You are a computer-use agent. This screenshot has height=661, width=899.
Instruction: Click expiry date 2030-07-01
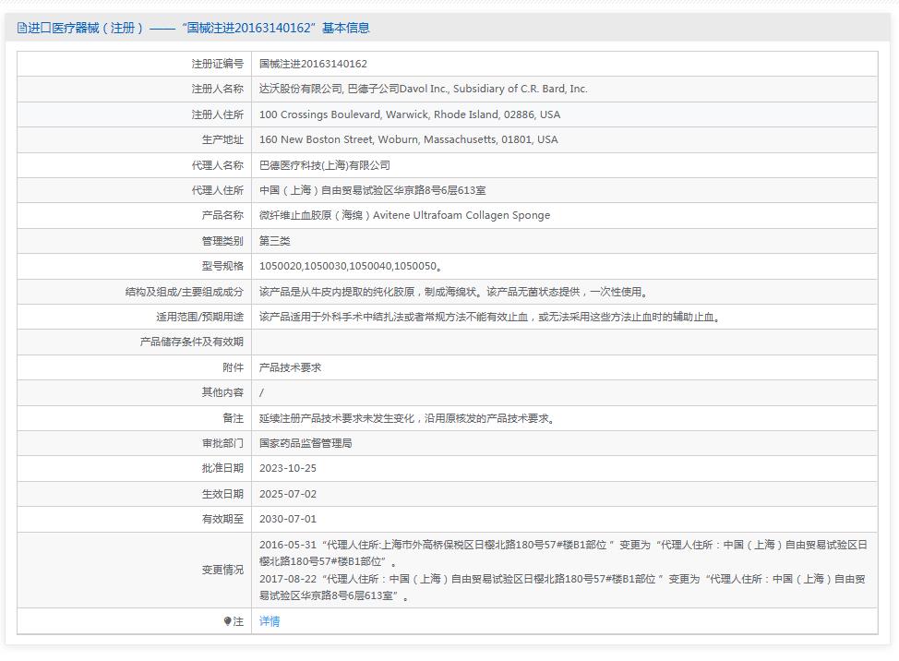click(x=288, y=519)
